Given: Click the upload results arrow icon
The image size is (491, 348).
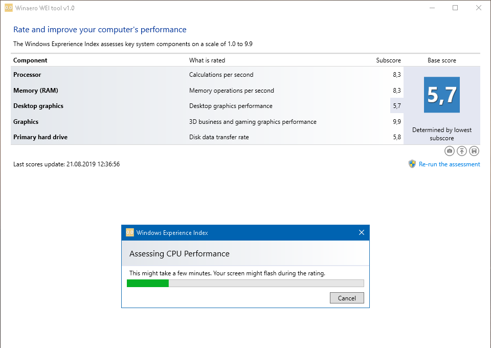Looking at the screenshot, I should point(462,151).
